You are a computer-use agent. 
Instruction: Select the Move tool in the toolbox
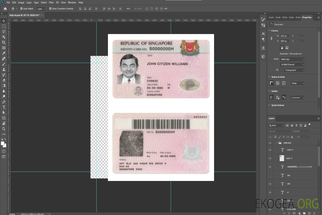pos(4,21)
